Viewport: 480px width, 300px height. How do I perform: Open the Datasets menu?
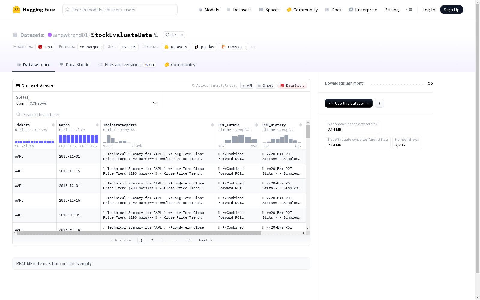click(239, 10)
